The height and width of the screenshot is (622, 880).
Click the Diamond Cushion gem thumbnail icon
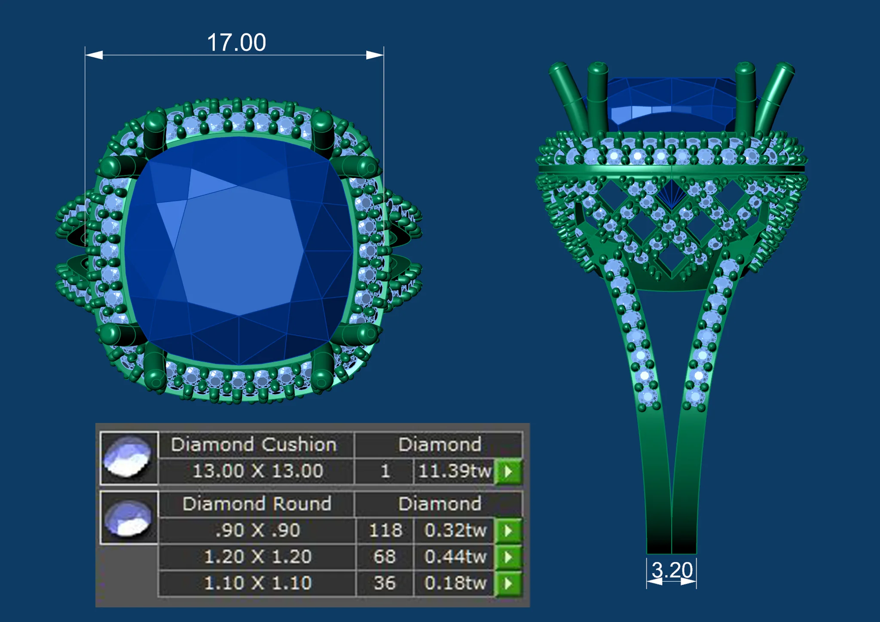coord(129,458)
